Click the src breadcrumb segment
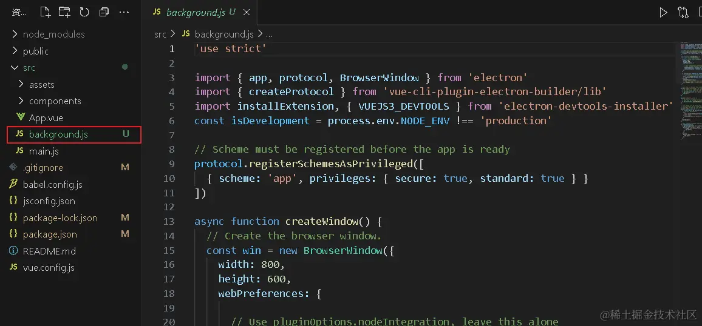Screen dimensions: 702x326 [160, 35]
